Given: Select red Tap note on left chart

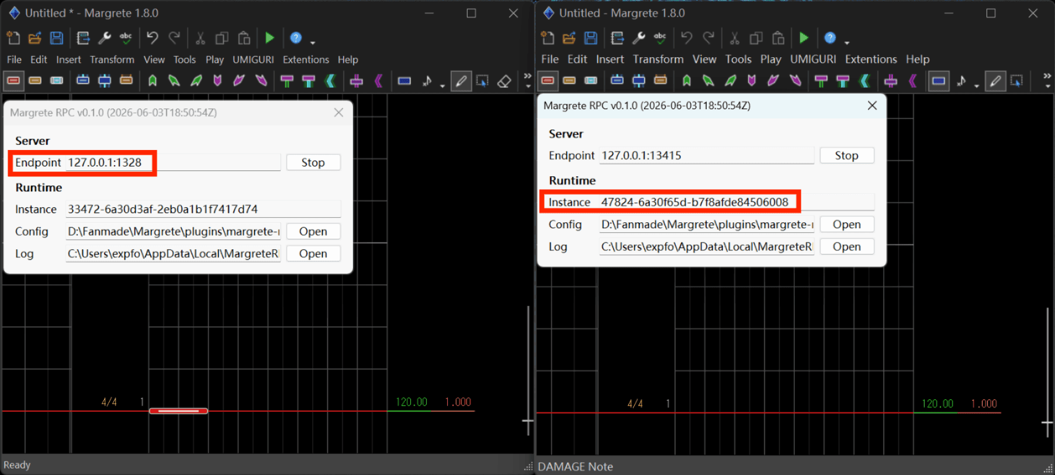Looking at the screenshot, I should (178, 411).
